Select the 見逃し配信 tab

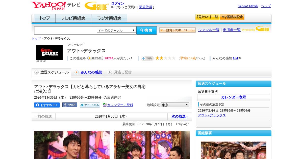120,72
